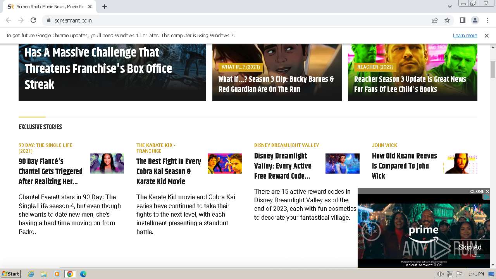Switch to the Chrome taskbar button
Viewport: 496px width, 279px height.
pos(70,274)
